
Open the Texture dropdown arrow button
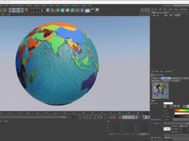point(165,123)
